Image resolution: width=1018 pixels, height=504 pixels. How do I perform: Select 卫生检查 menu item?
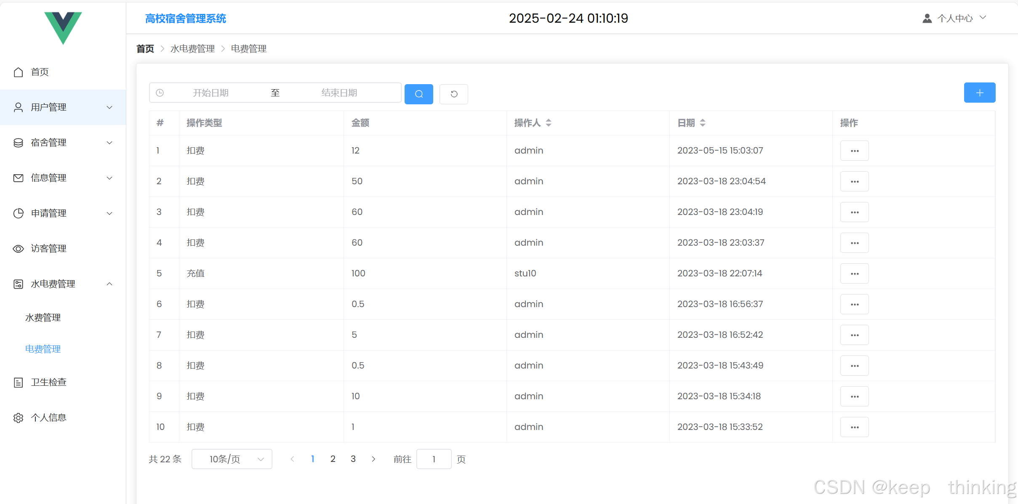48,382
